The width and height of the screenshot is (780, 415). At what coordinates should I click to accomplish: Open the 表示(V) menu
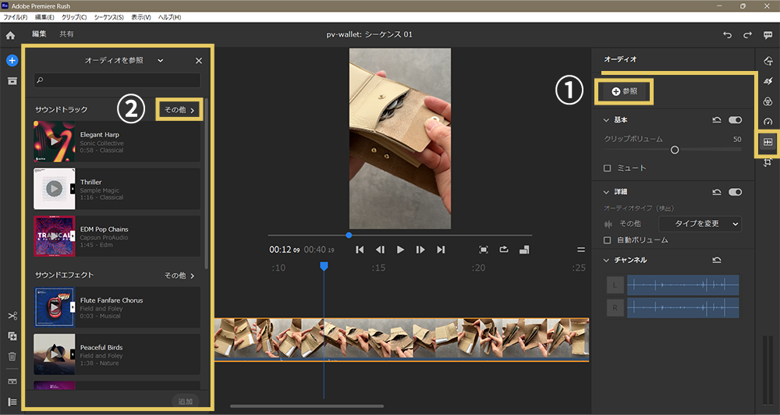coord(140,17)
